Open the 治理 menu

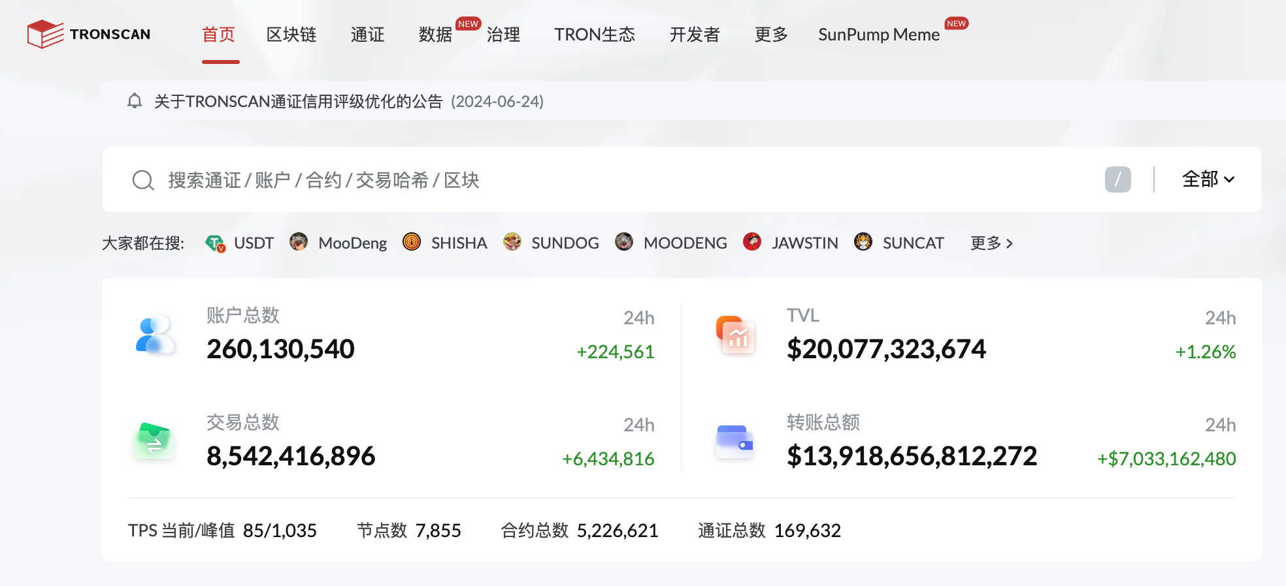pos(503,35)
